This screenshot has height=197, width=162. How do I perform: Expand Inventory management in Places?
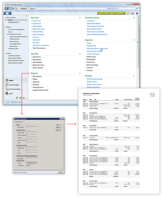tap(7, 29)
